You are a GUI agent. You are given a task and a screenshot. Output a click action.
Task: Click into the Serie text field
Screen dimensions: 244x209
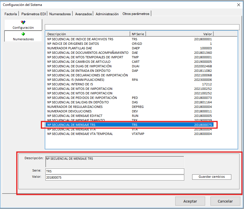(114, 171)
